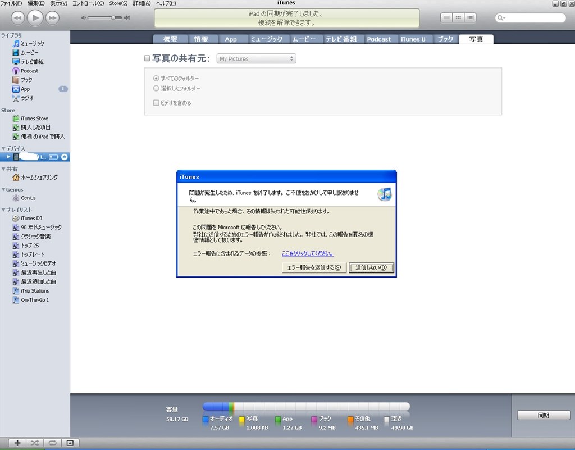575x450 pixels.
Task: Switch to list view icon
Action: [446, 17]
